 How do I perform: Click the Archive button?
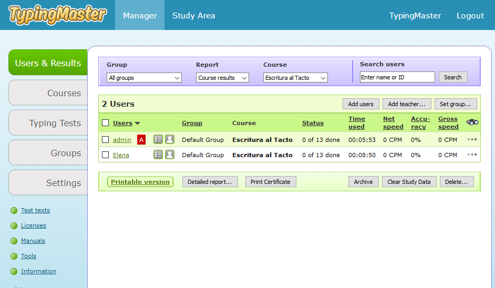363,182
